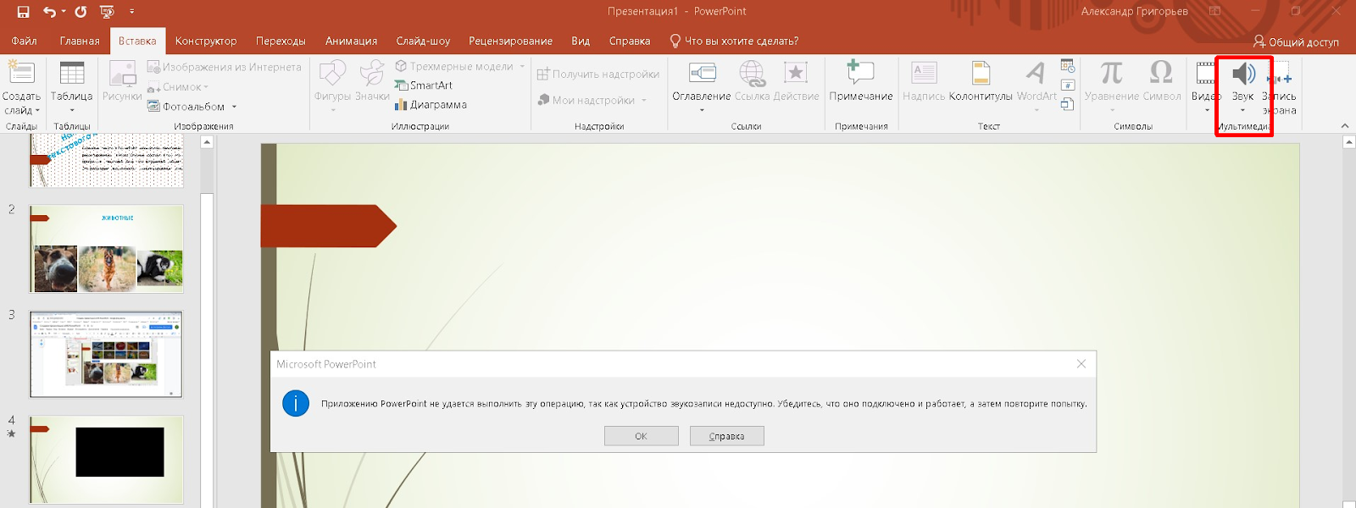Insert a Диаграмма (Chart)
The image size is (1356, 508).
402,105
